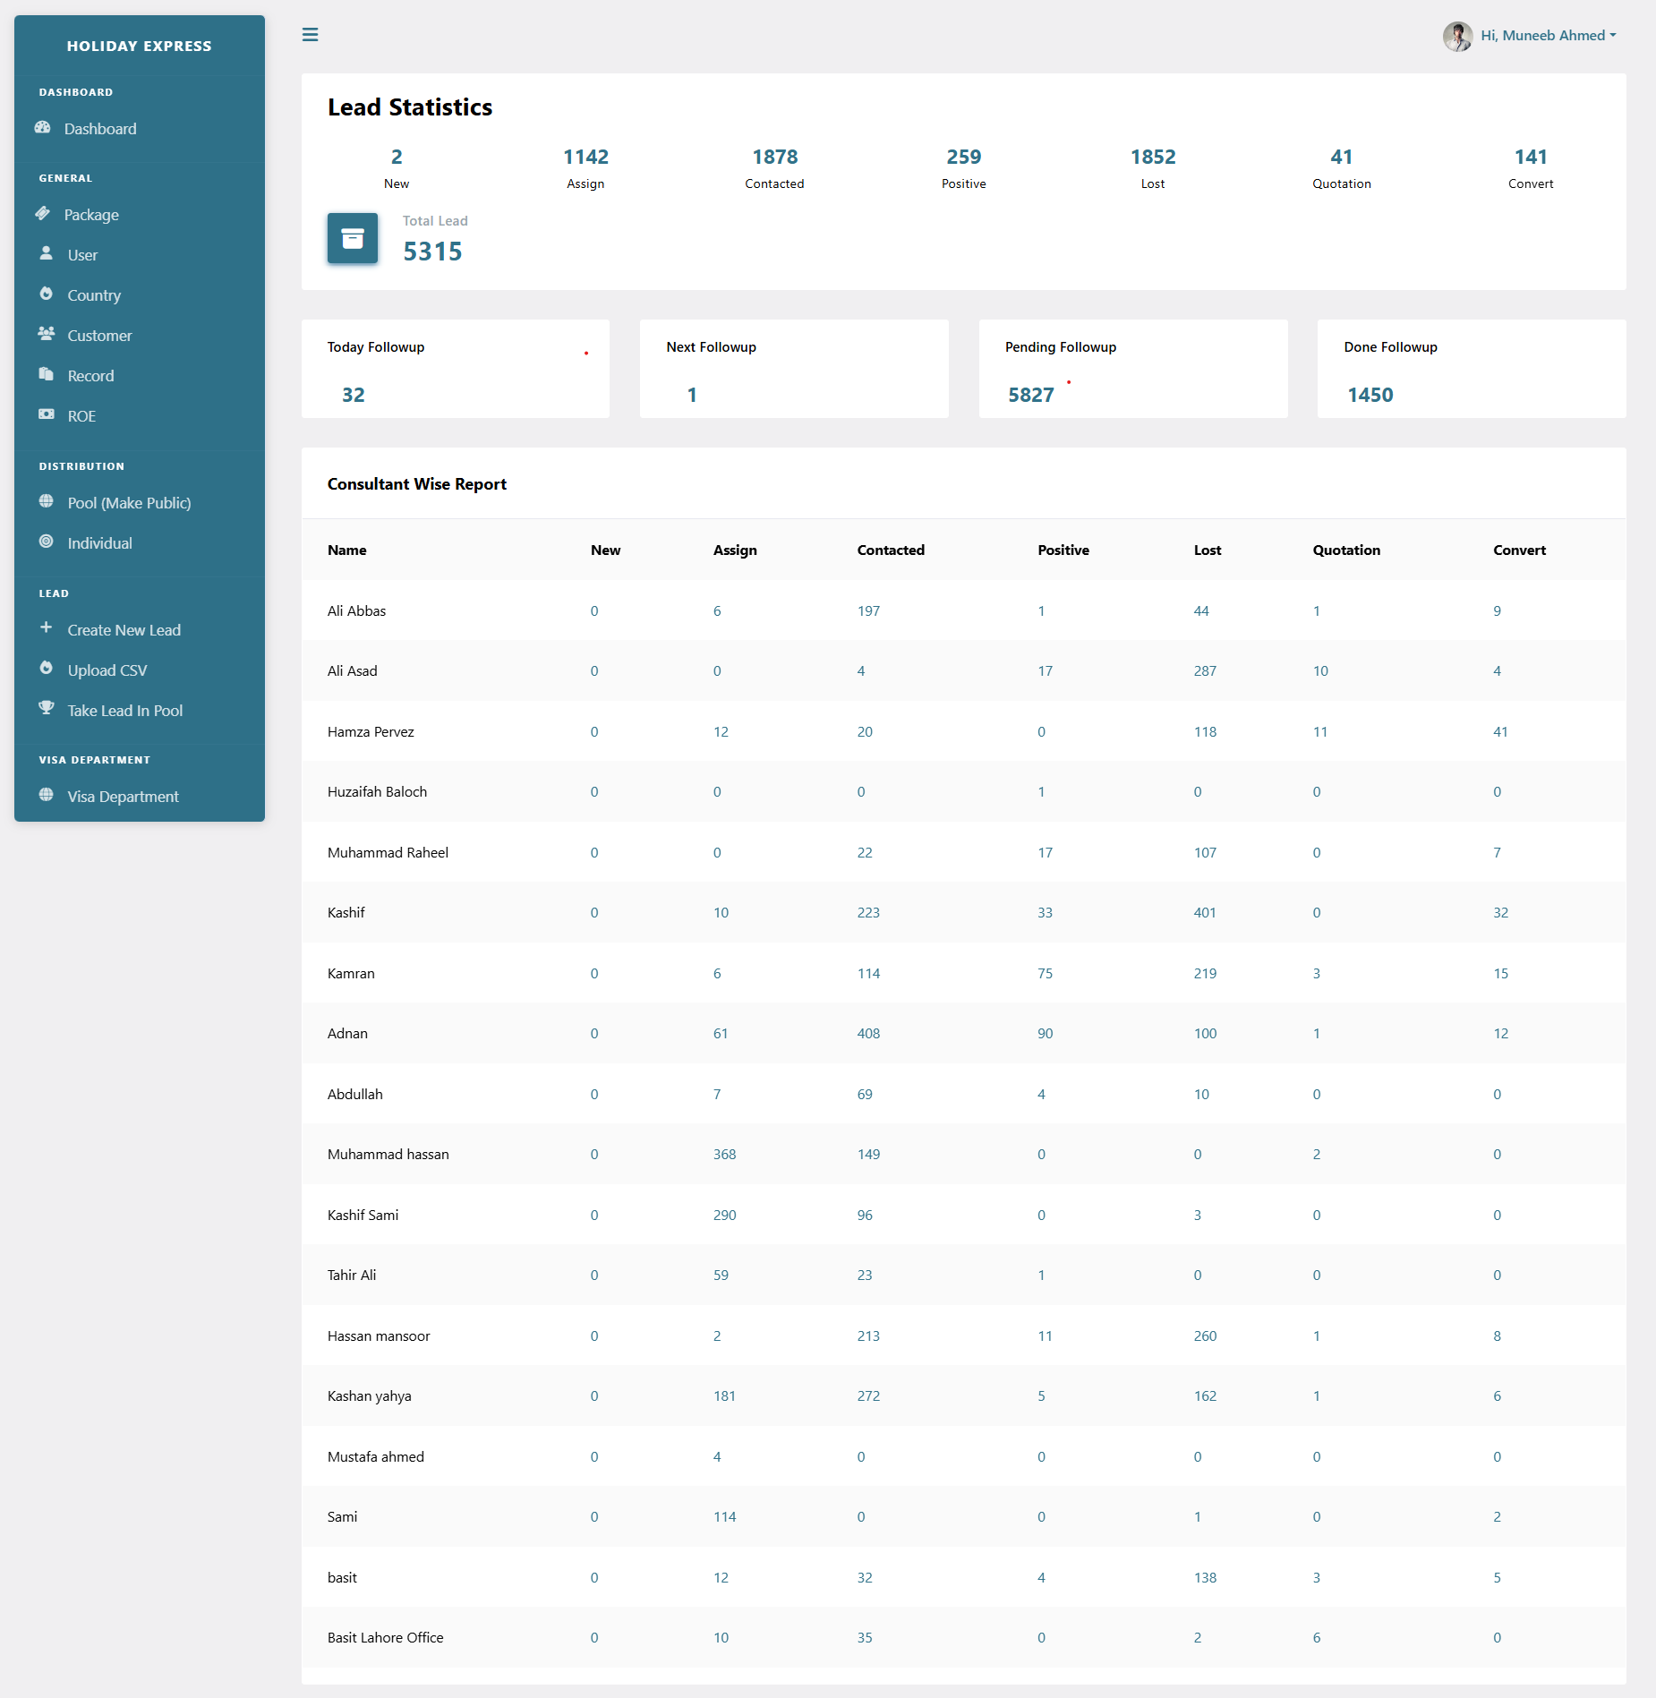
Task: Select the Dashboard icon in the sidebar
Action: coord(44,128)
